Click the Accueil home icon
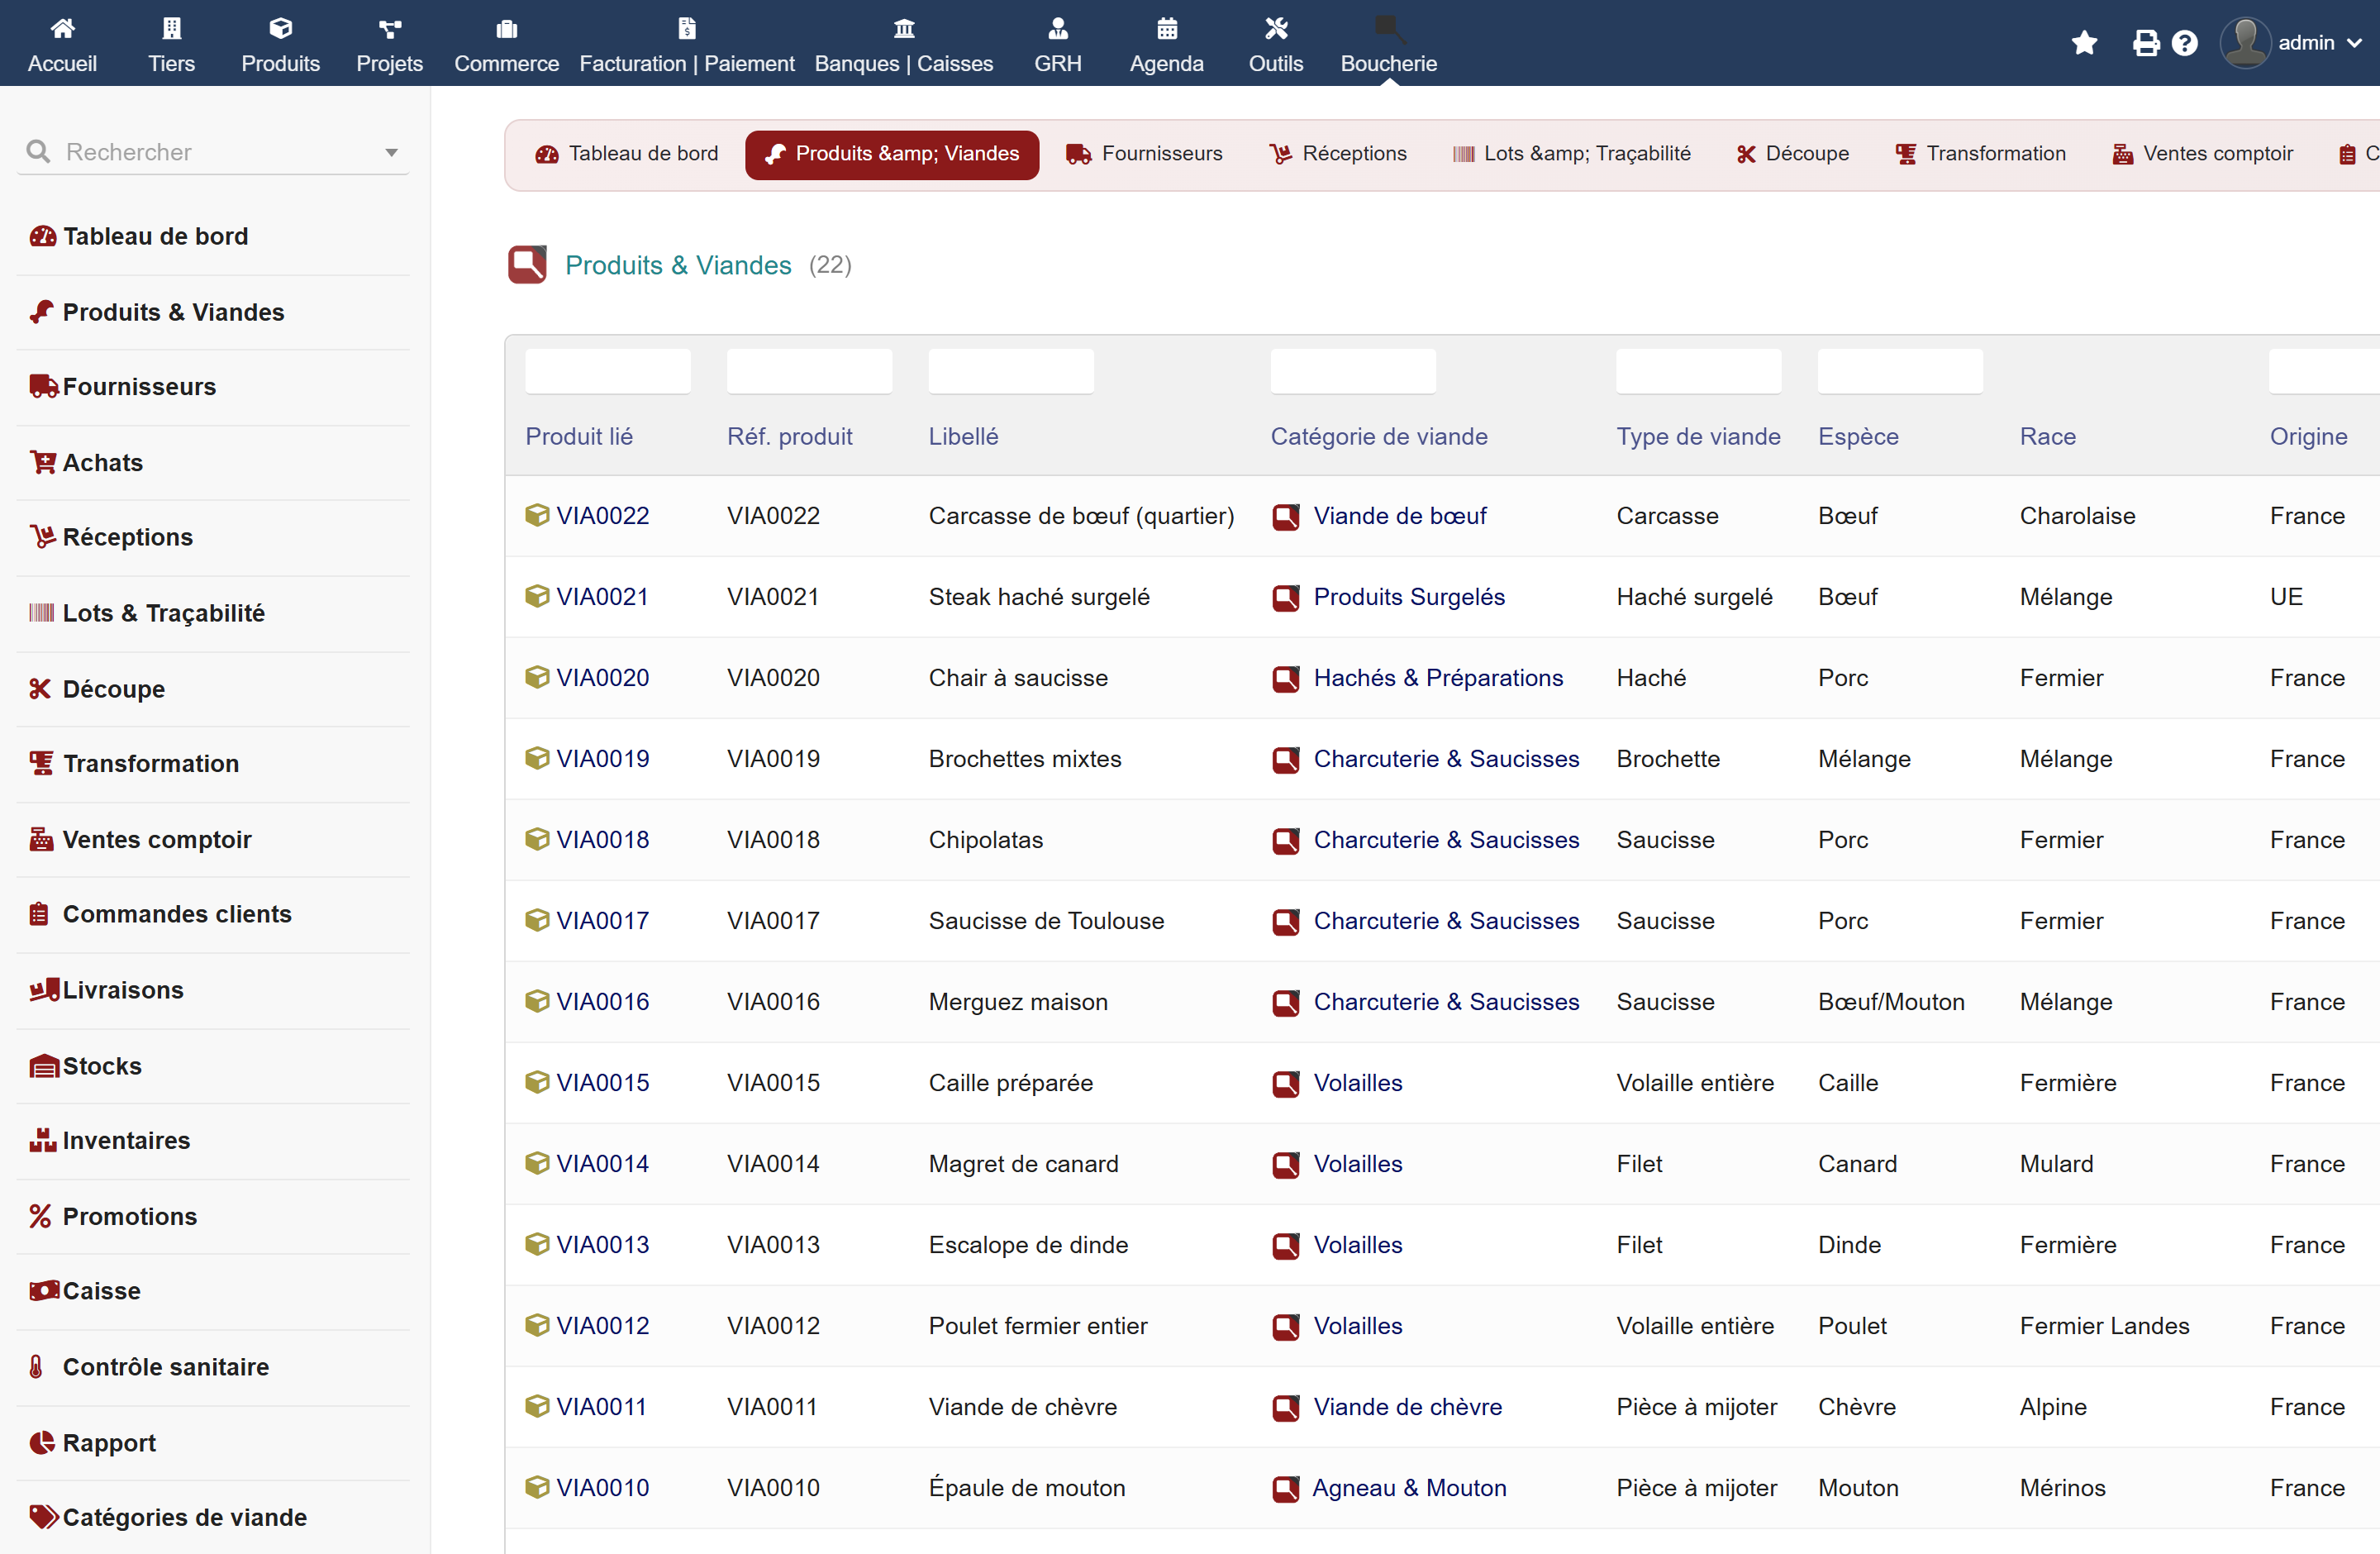The height and width of the screenshot is (1554, 2380). pyautogui.click(x=62, y=28)
